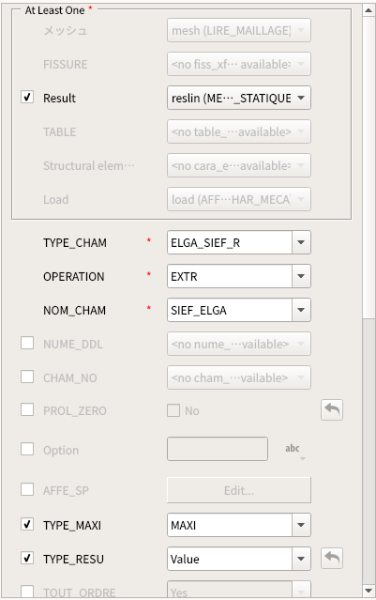The width and height of the screenshot is (376, 600).
Task: Tick the CHAM_NO checkbox
Action: (x=27, y=377)
